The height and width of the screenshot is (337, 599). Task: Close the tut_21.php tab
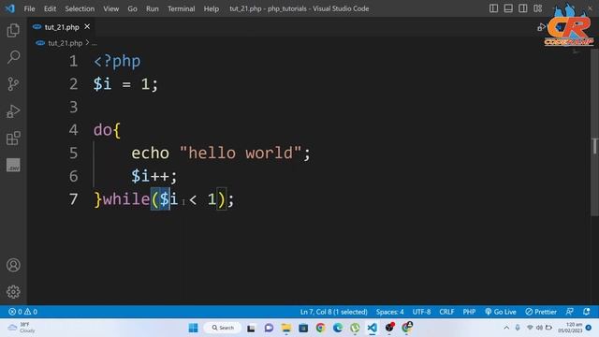coord(87,26)
